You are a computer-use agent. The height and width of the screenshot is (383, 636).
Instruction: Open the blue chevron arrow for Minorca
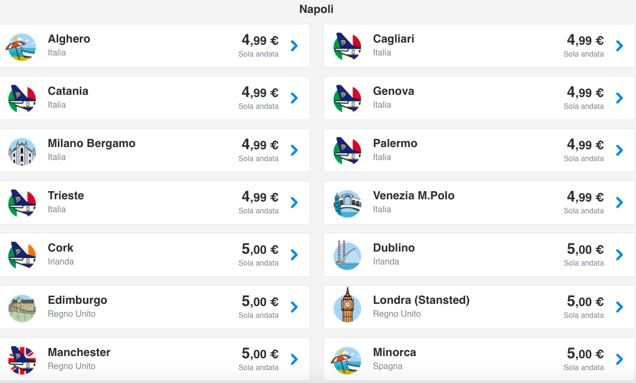click(x=619, y=359)
